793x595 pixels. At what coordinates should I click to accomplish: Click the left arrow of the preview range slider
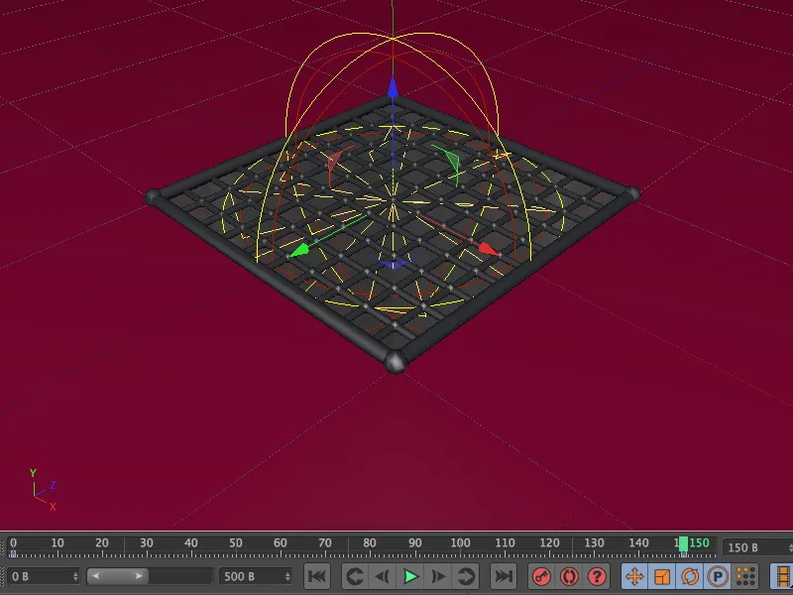95,576
